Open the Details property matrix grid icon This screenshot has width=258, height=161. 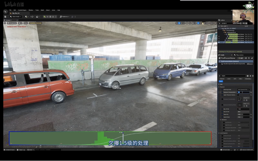click(x=247, y=76)
